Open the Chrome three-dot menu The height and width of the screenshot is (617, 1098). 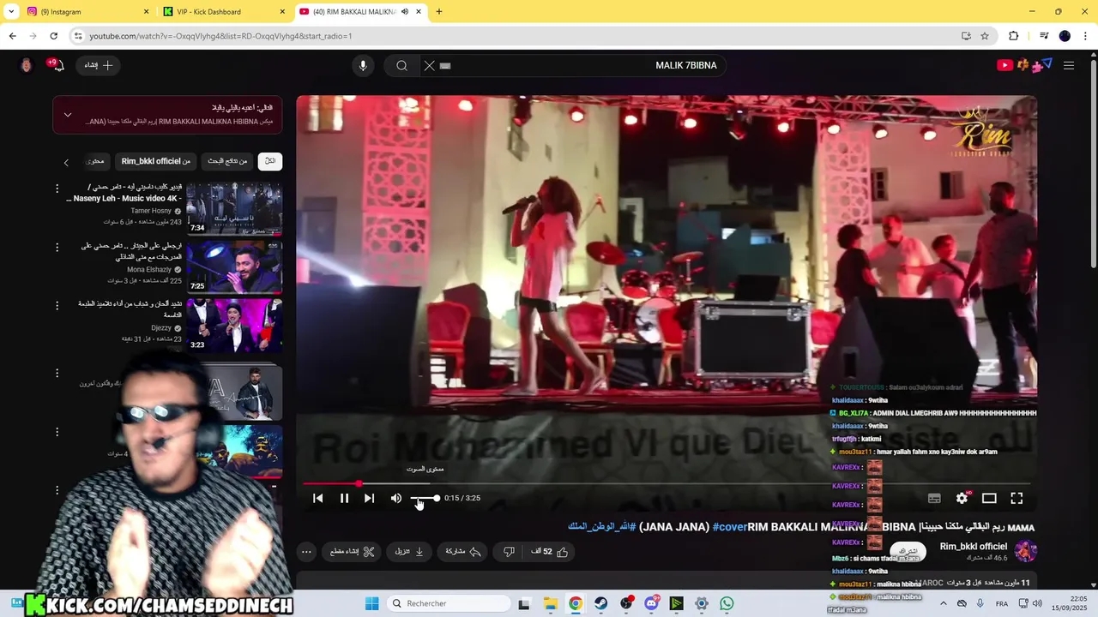[1086, 36]
